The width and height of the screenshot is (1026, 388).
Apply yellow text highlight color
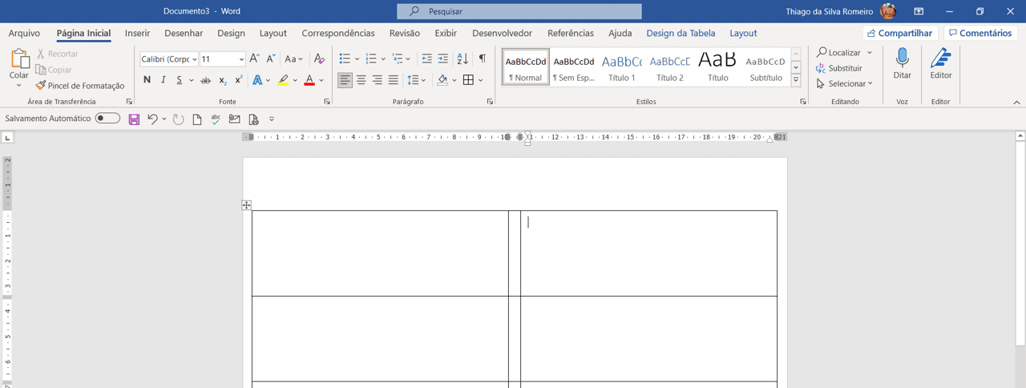click(283, 80)
